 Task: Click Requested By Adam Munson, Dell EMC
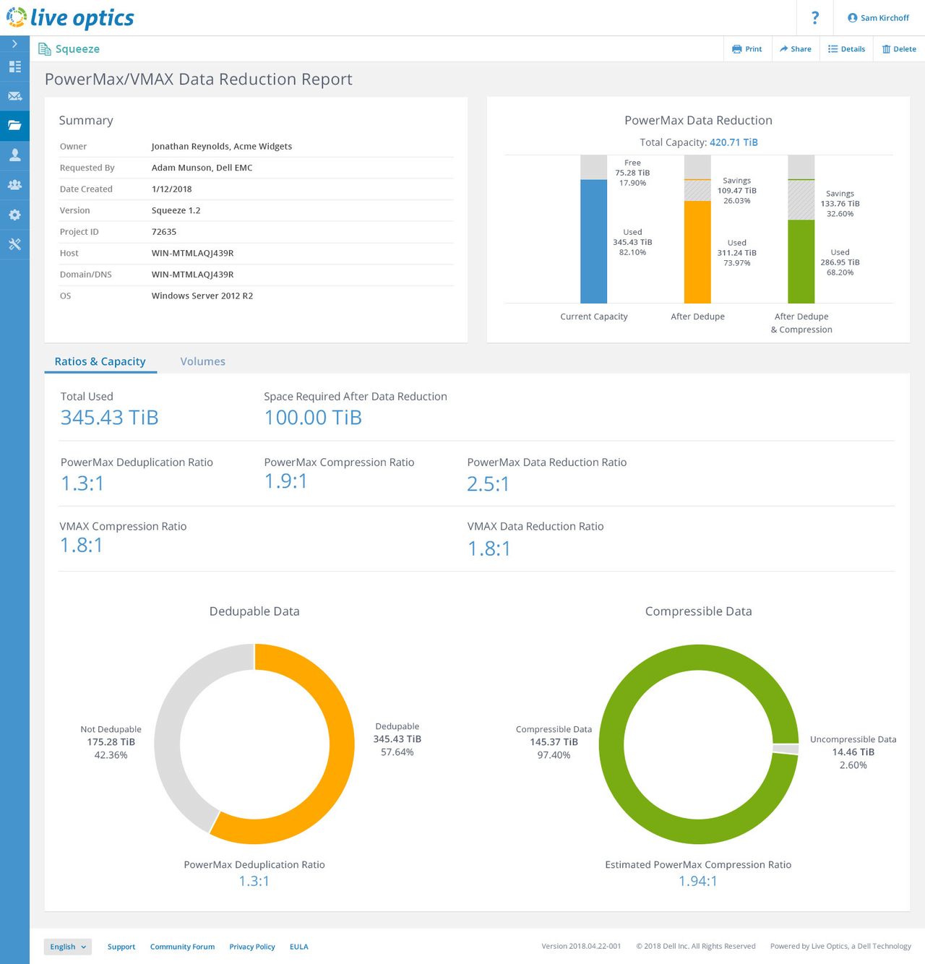(x=202, y=168)
